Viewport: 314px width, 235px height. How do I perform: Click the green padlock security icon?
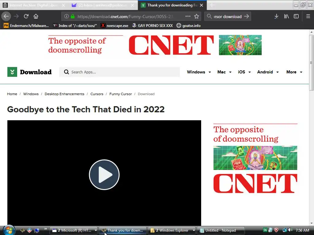(73, 17)
